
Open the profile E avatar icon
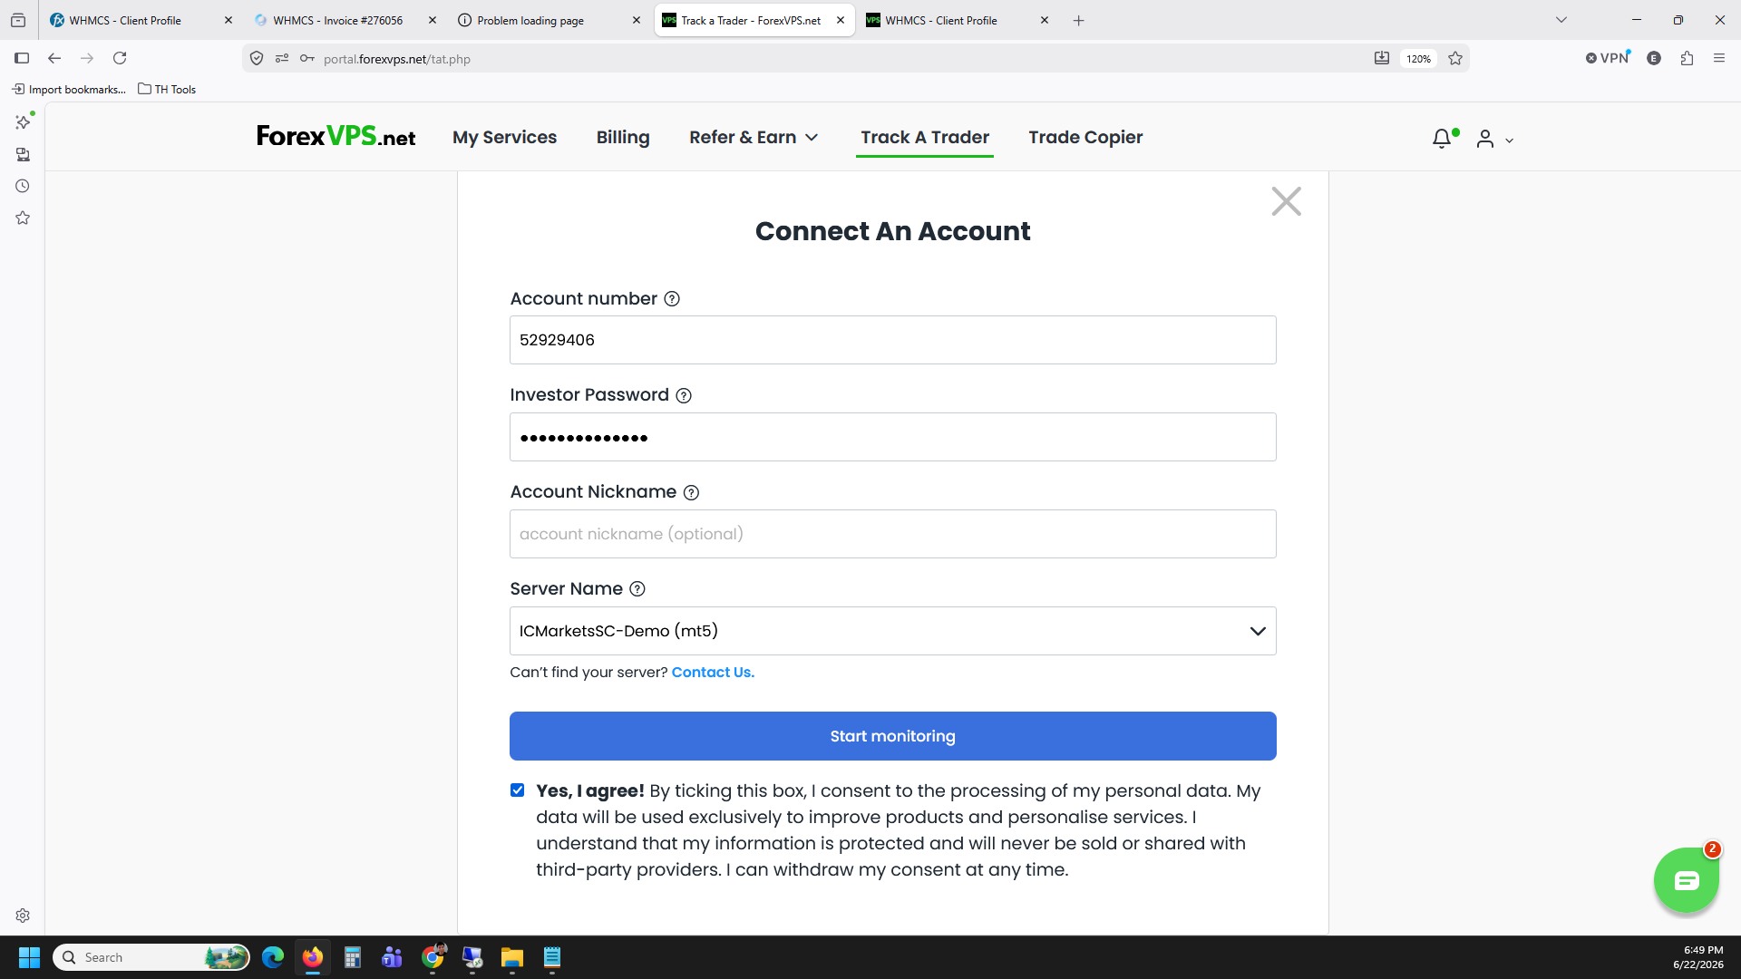point(1654,58)
